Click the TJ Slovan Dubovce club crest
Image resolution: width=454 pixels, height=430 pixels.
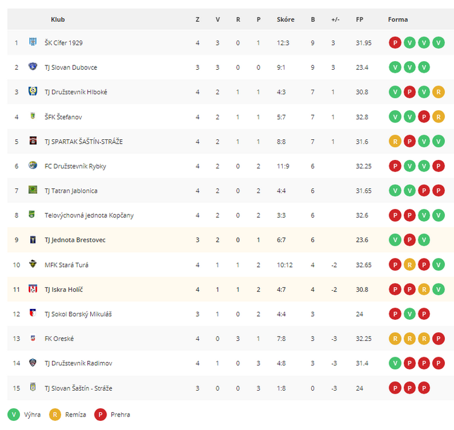pyautogui.click(x=33, y=67)
